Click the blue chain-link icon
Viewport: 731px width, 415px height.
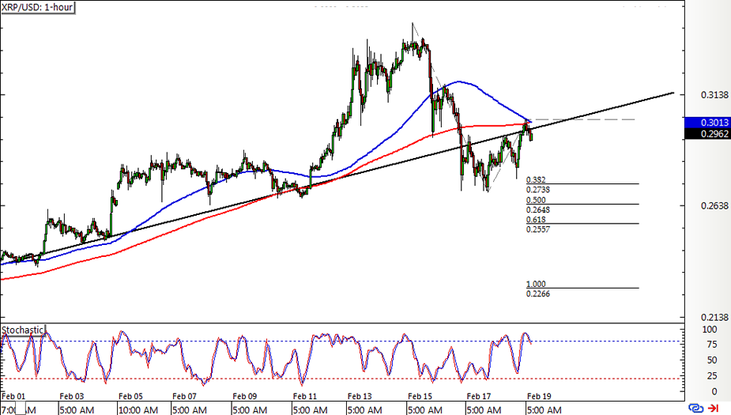pyautogui.click(x=695, y=409)
